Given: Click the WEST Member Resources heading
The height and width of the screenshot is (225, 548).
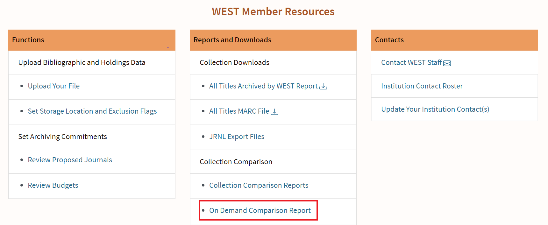Looking at the screenshot, I should (273, 12).
